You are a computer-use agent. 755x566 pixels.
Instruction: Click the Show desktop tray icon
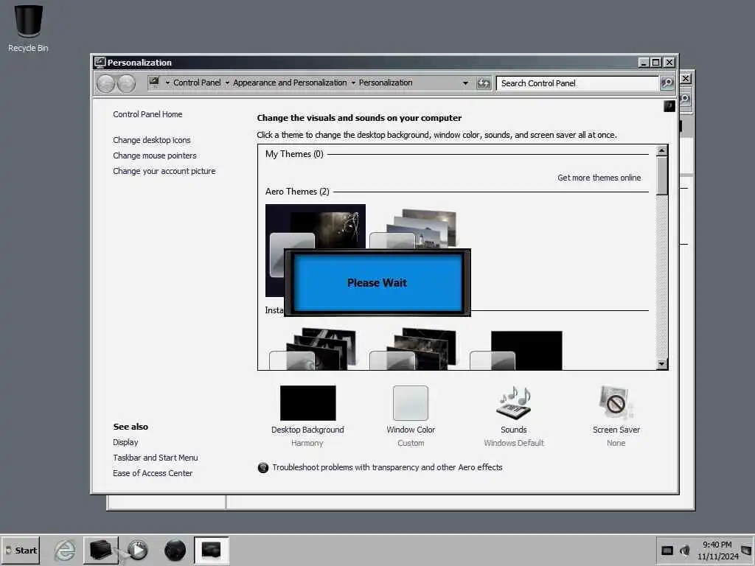747,550
